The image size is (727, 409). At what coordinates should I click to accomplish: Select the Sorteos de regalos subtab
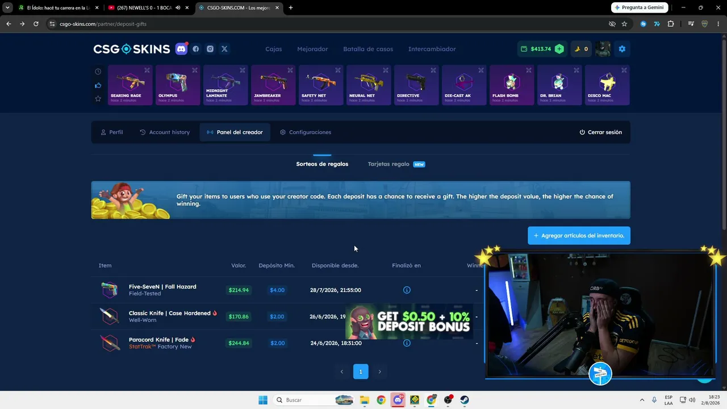(x=322, y=164)
